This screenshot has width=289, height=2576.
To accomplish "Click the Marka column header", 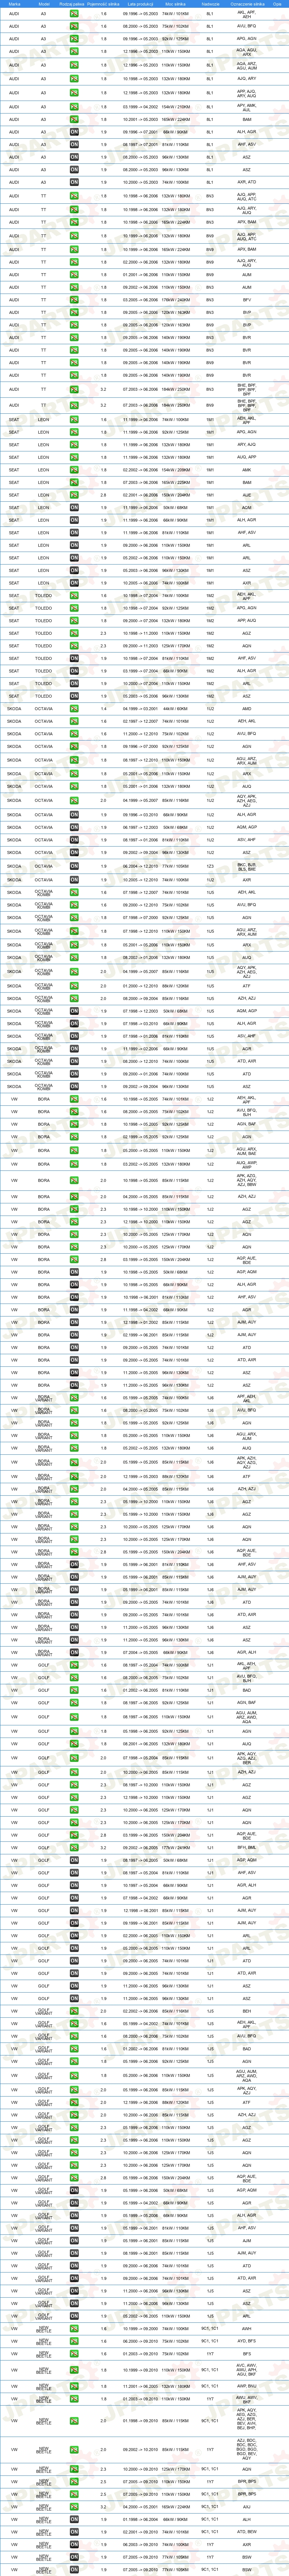I will (x=14, y=4).
